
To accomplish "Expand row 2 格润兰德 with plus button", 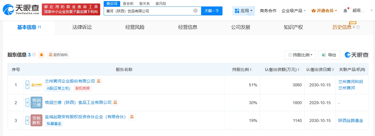I will [x=27, y=103].
